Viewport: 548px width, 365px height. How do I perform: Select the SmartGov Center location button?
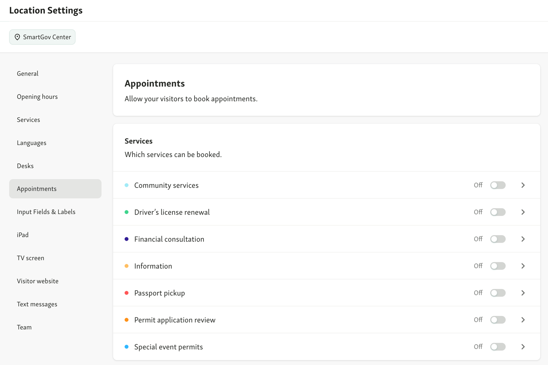tap(42, 37)
